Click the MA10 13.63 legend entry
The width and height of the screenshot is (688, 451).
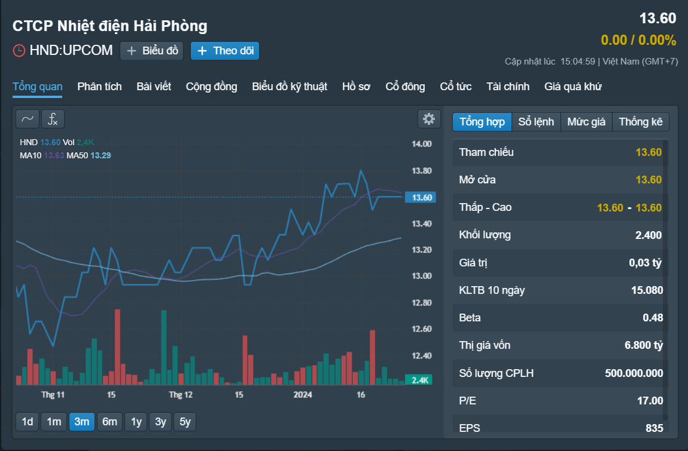[x=42, y=155]
